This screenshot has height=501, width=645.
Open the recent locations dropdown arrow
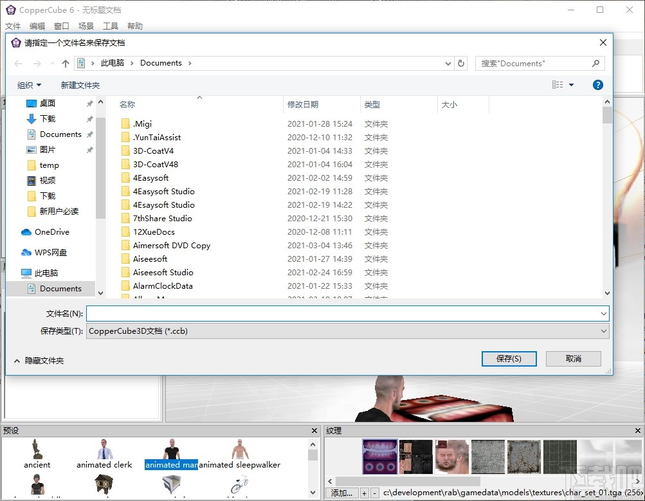[52, 63]
